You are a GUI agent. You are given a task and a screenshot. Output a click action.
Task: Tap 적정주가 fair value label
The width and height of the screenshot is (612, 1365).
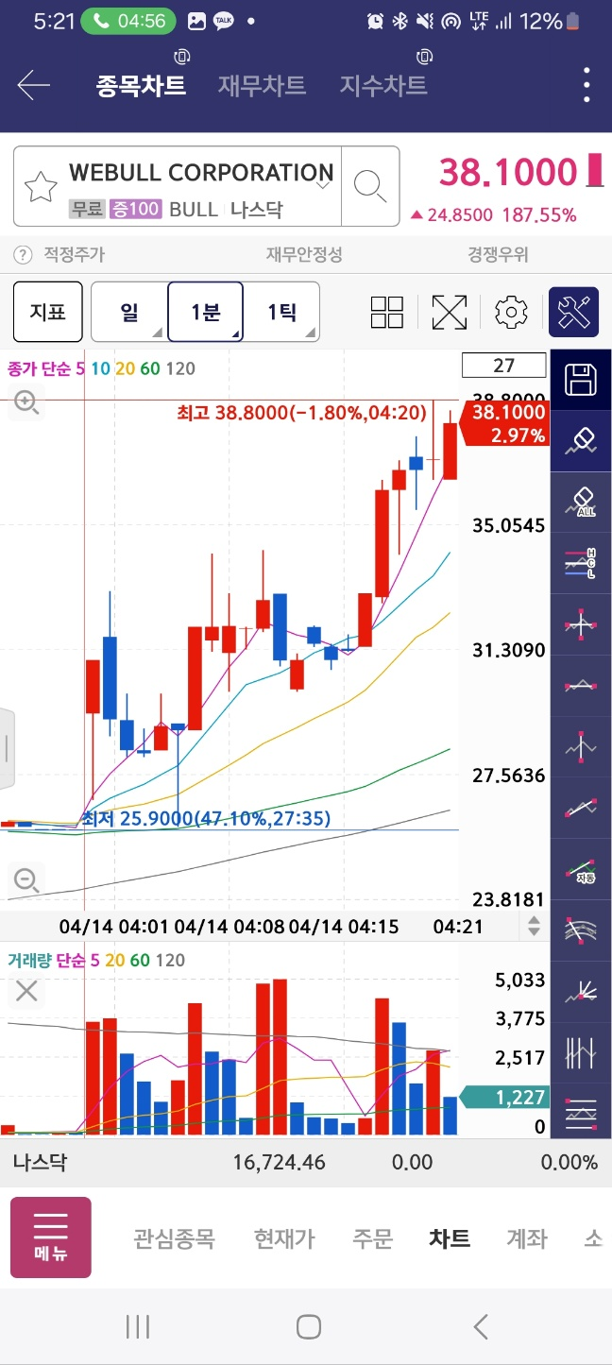(x=75, y=254)
